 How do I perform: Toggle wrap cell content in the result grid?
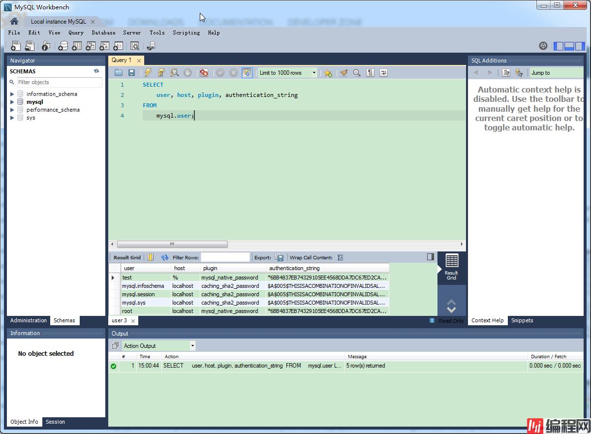point(340,257)
